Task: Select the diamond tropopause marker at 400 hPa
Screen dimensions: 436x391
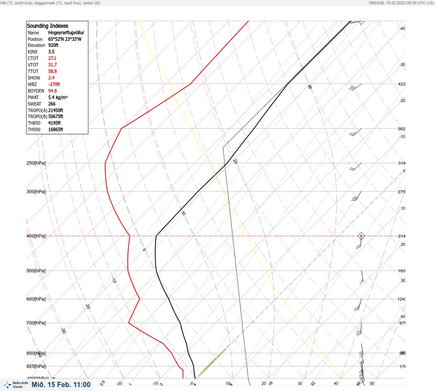Action: (361, 236)
